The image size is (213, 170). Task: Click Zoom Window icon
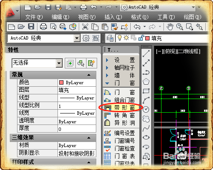click(190, 27)
